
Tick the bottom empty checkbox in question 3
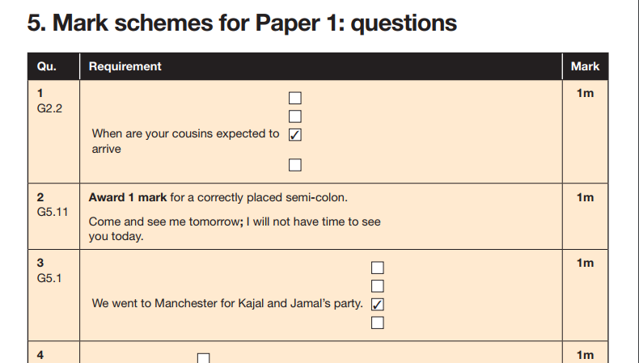(377, 323)
